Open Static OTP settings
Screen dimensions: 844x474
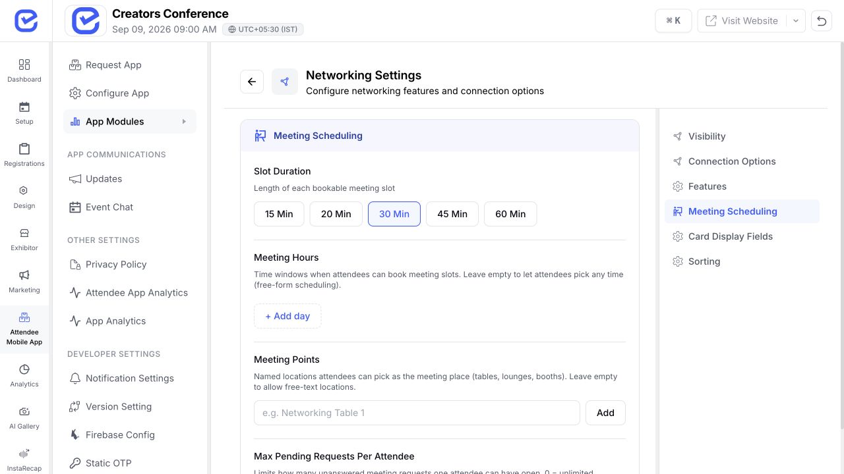pyautogui.click(x=130, y=463)
